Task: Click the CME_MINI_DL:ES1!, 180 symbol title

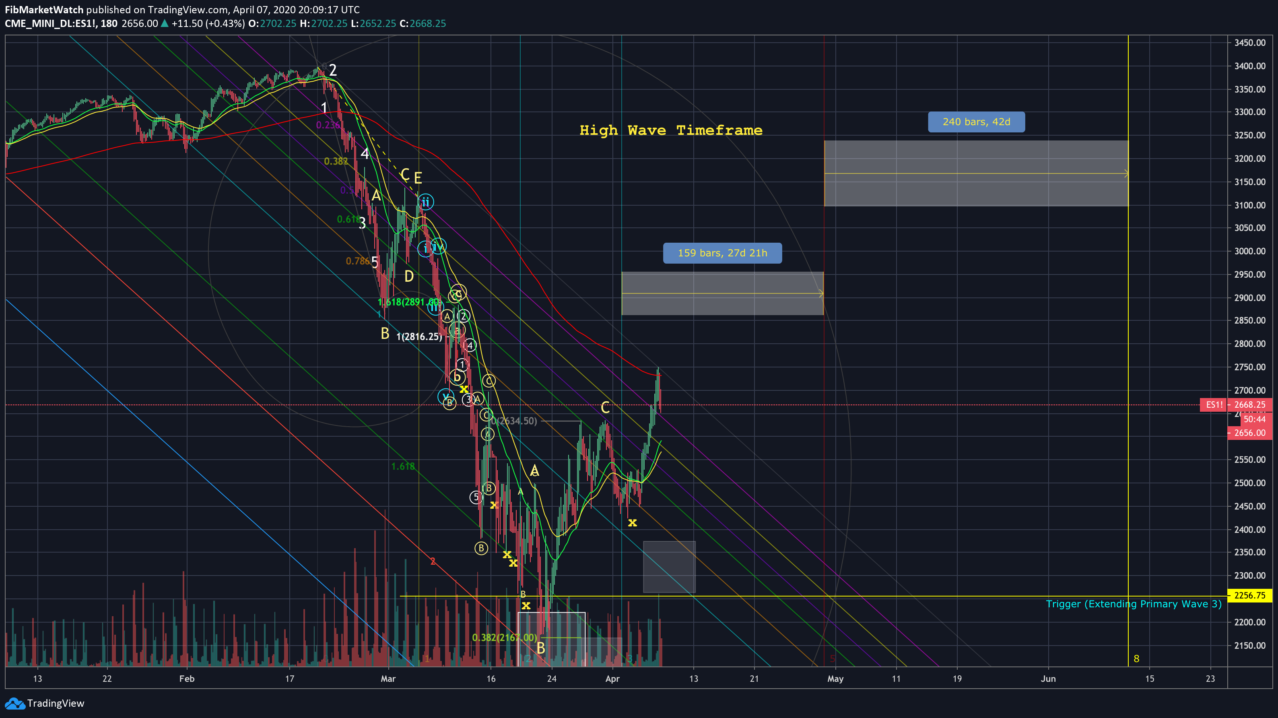Action: coord(61,23)
